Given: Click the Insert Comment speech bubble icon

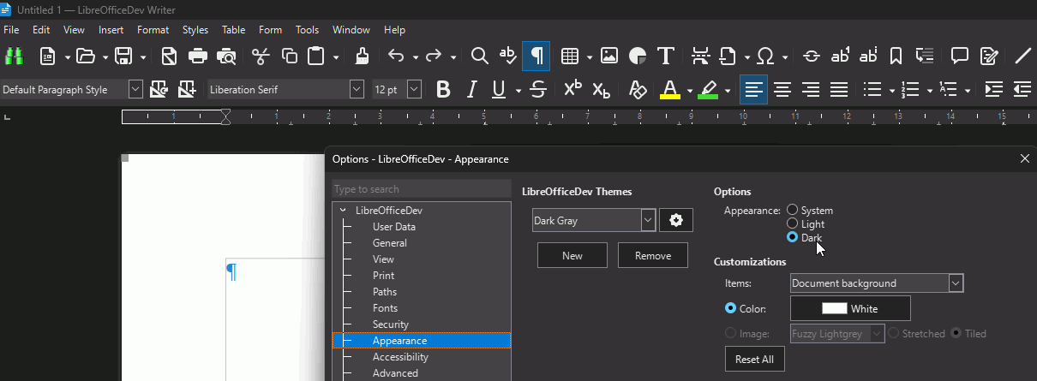Looking at the screenshot, I should (960, 57).
